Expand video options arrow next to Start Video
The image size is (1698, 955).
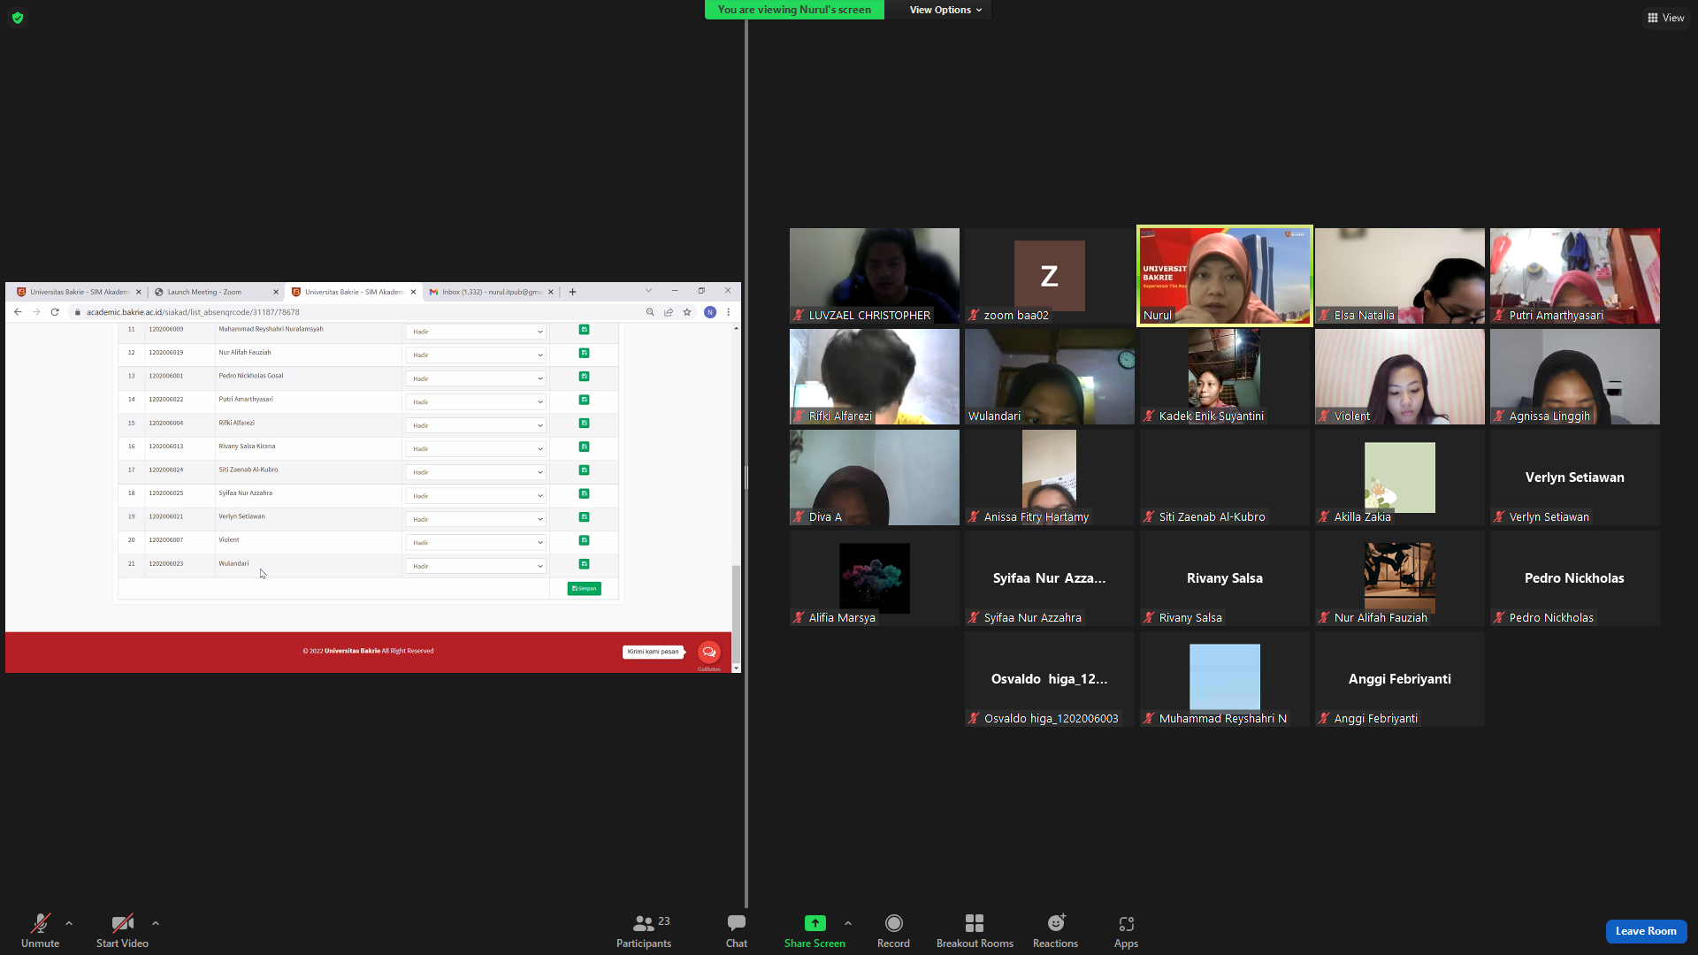point(156,923)
